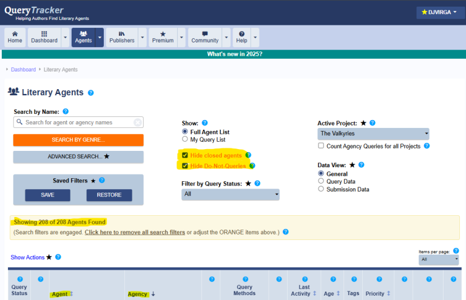Image resolution: width=466 pixels, height=300 pixels.
Task: Select the My Query List radio button
Action: point(185,139)
